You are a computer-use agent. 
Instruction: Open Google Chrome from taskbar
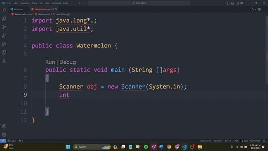pyautogui.click(x=169, y=147)
